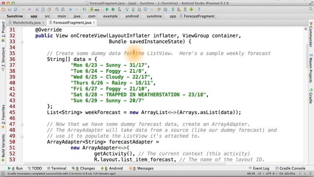Image resolution: width=314 pixels, height=177 pixels.
Task: Open the 9: Changes tool window
Action: (x=83, y=168)
